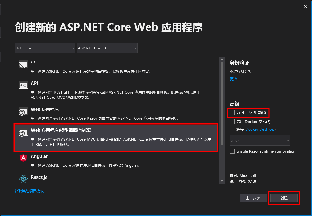Screen dimensions: 312x216
Task: Click the 上一步(B) button
Action: coord(253,198)
